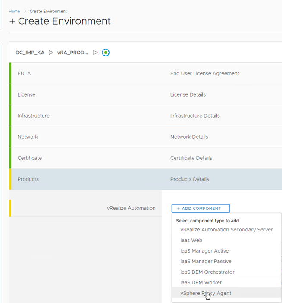Select vSphere Proxy Agent component

(x=206, y=293)
